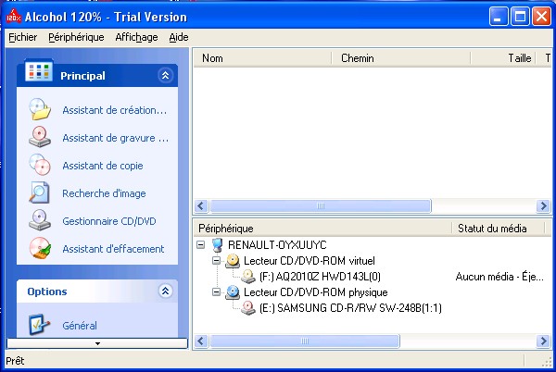Click device list scrollbar right arrow
Image resolution: width=556 pixels, height=372 pixels.
[543, 341]
